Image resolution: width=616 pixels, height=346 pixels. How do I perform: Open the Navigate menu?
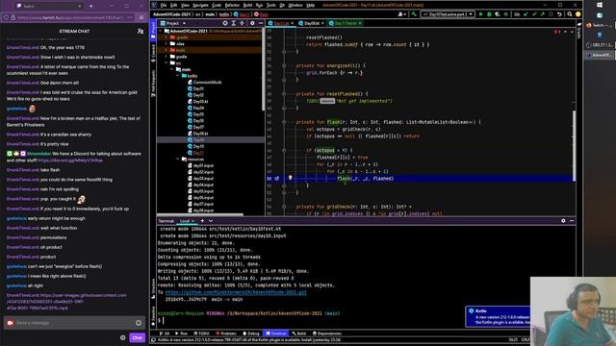coord(200,5)
